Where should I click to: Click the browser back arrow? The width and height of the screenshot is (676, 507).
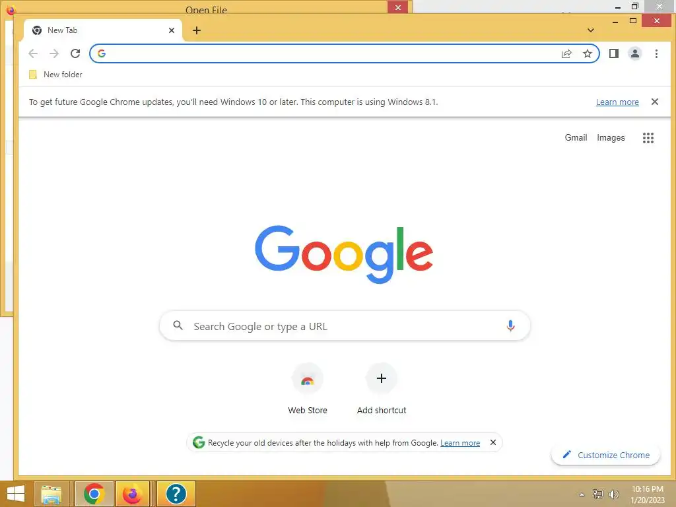33,53
